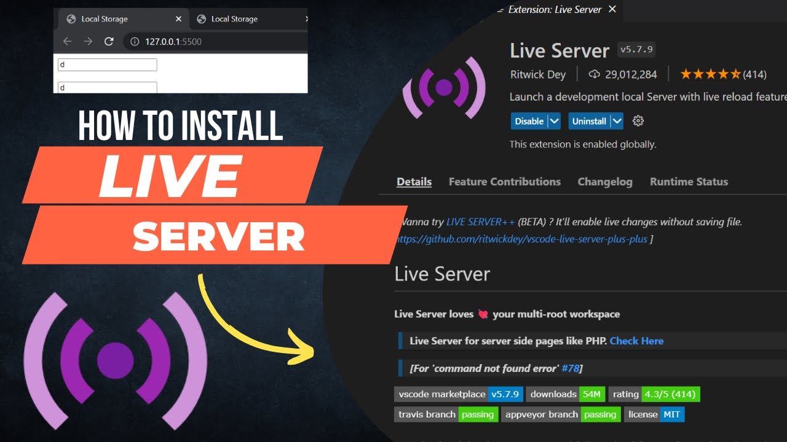The image size is (787, 442).
Task: Close the first Local Storage browser tab
Action: (x=178, y=19)
